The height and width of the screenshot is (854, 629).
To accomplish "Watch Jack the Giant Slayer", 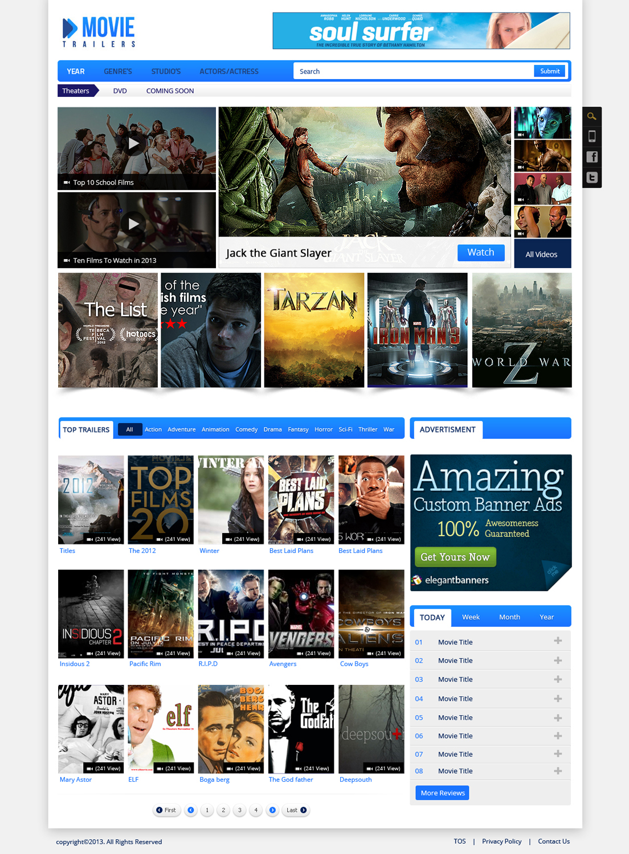I will 481,252.
